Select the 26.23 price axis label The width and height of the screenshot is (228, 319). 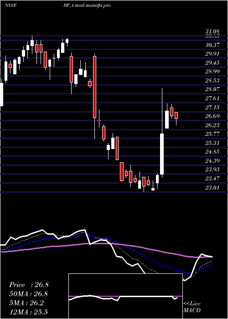pyautogui.click(x=212, y=125)
